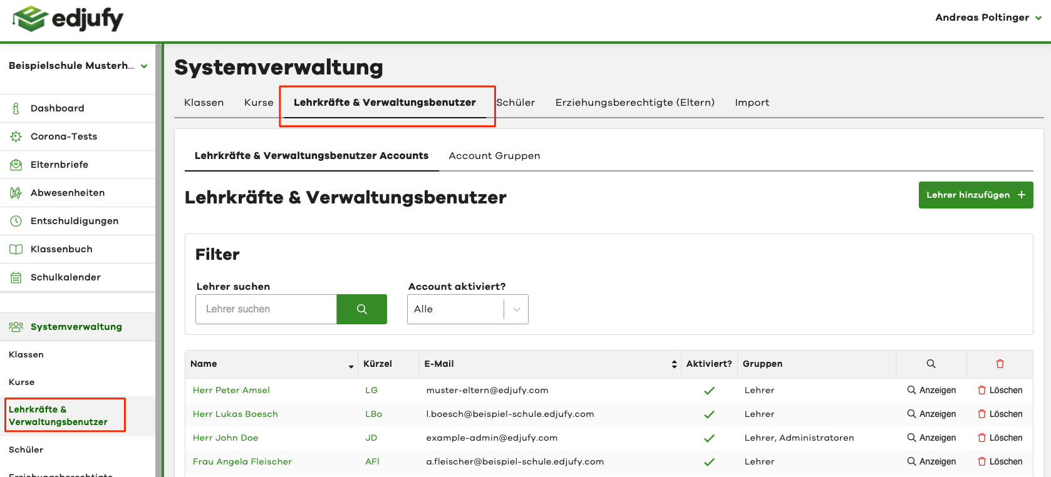Viewport: 1051px width, 477px height.
Task: Open Schulkalender in sidebar
Action: tap(65, 277)
